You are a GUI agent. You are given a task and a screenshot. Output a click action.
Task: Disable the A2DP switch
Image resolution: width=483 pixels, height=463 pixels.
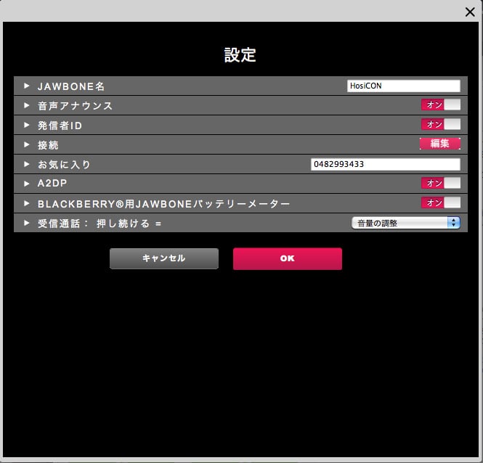point(440,183)
